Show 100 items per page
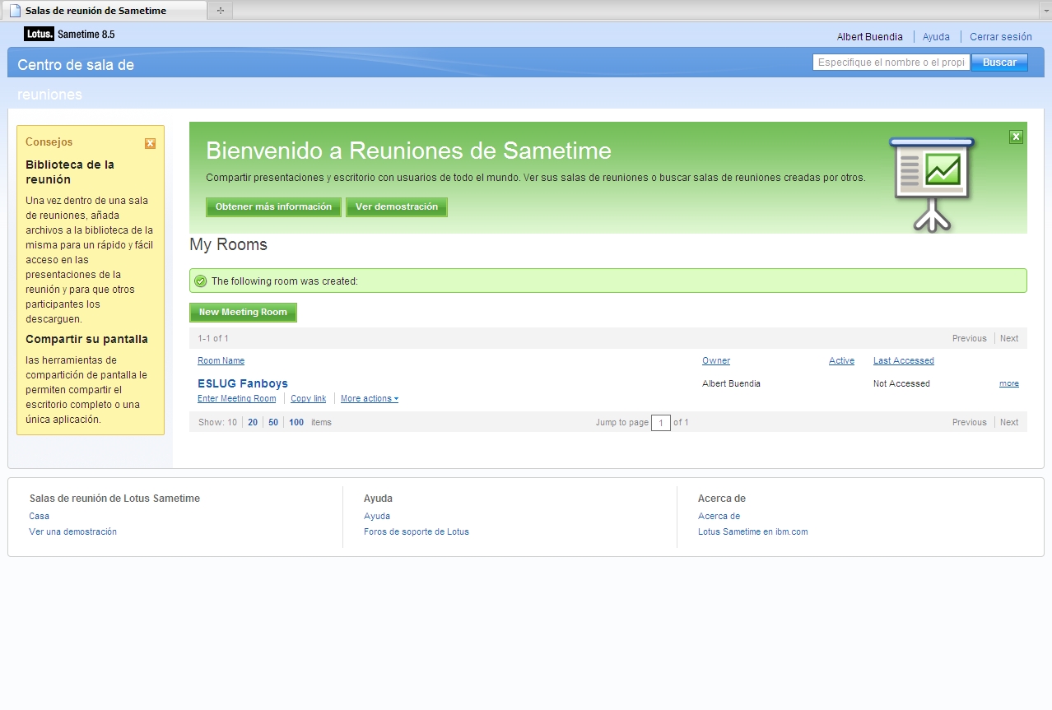Viewport: 1052px width, 710px height. [296, 422]
